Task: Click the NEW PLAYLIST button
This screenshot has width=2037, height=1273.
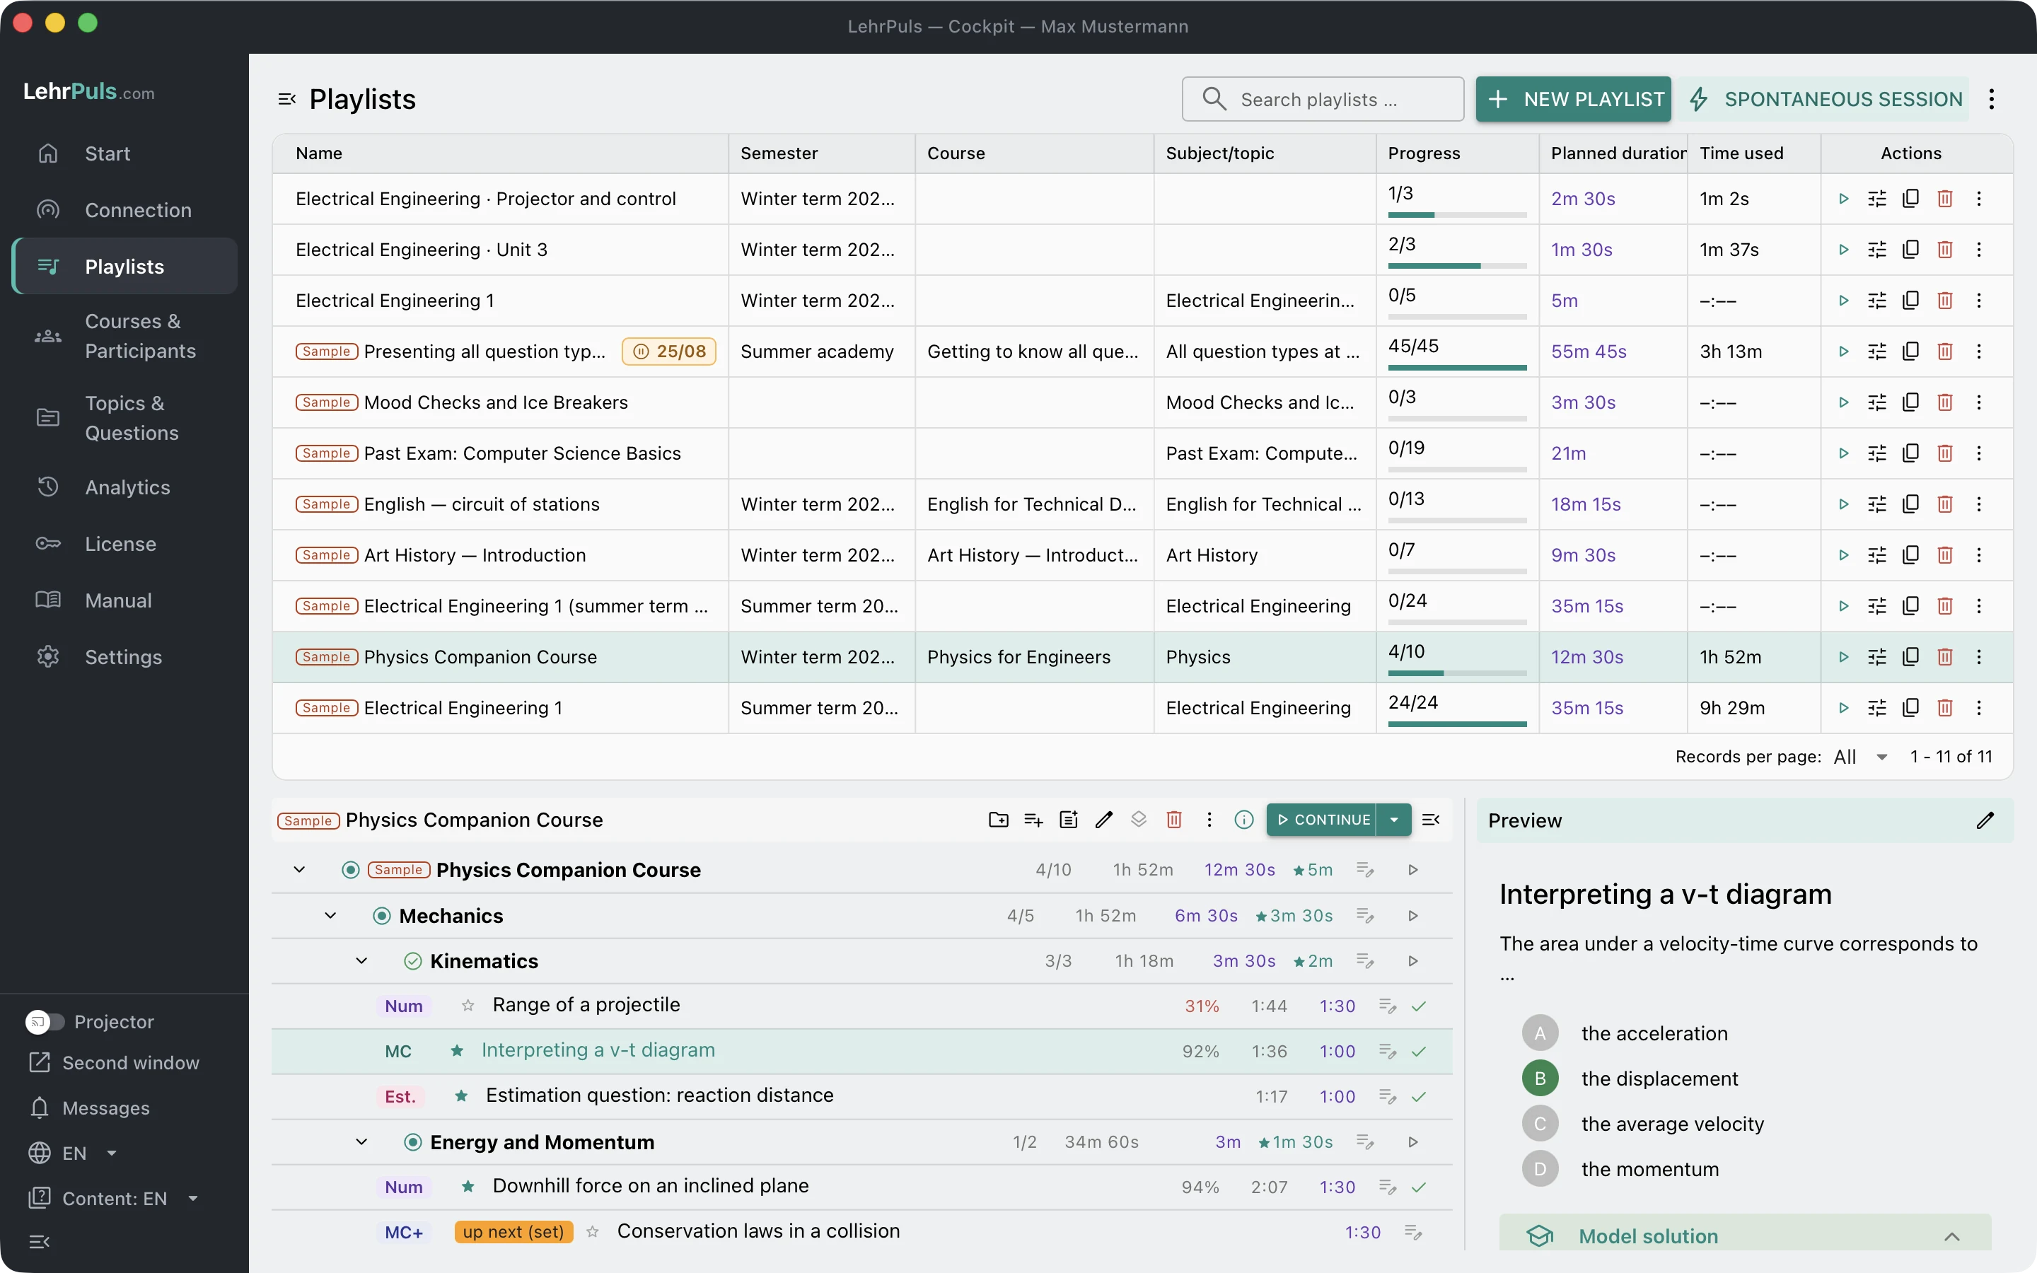Action: 1573,99
